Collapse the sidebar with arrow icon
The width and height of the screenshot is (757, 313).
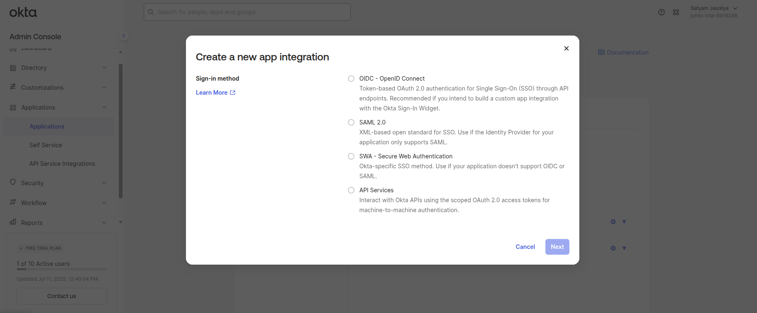coord(123,36)
